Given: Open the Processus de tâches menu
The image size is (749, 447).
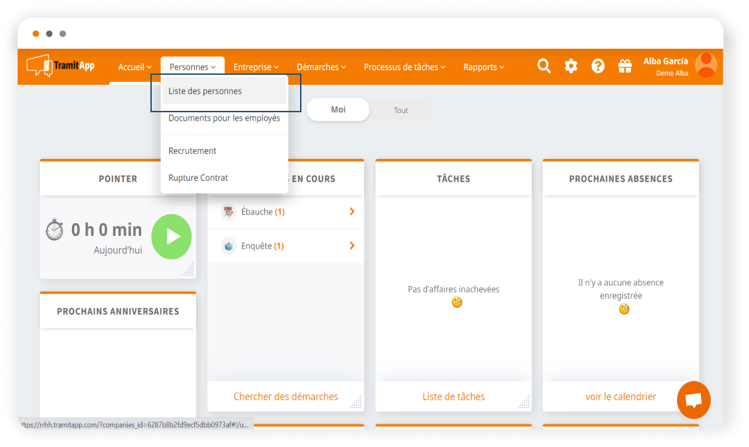Looking at the screenshot, I should [405, 67].
